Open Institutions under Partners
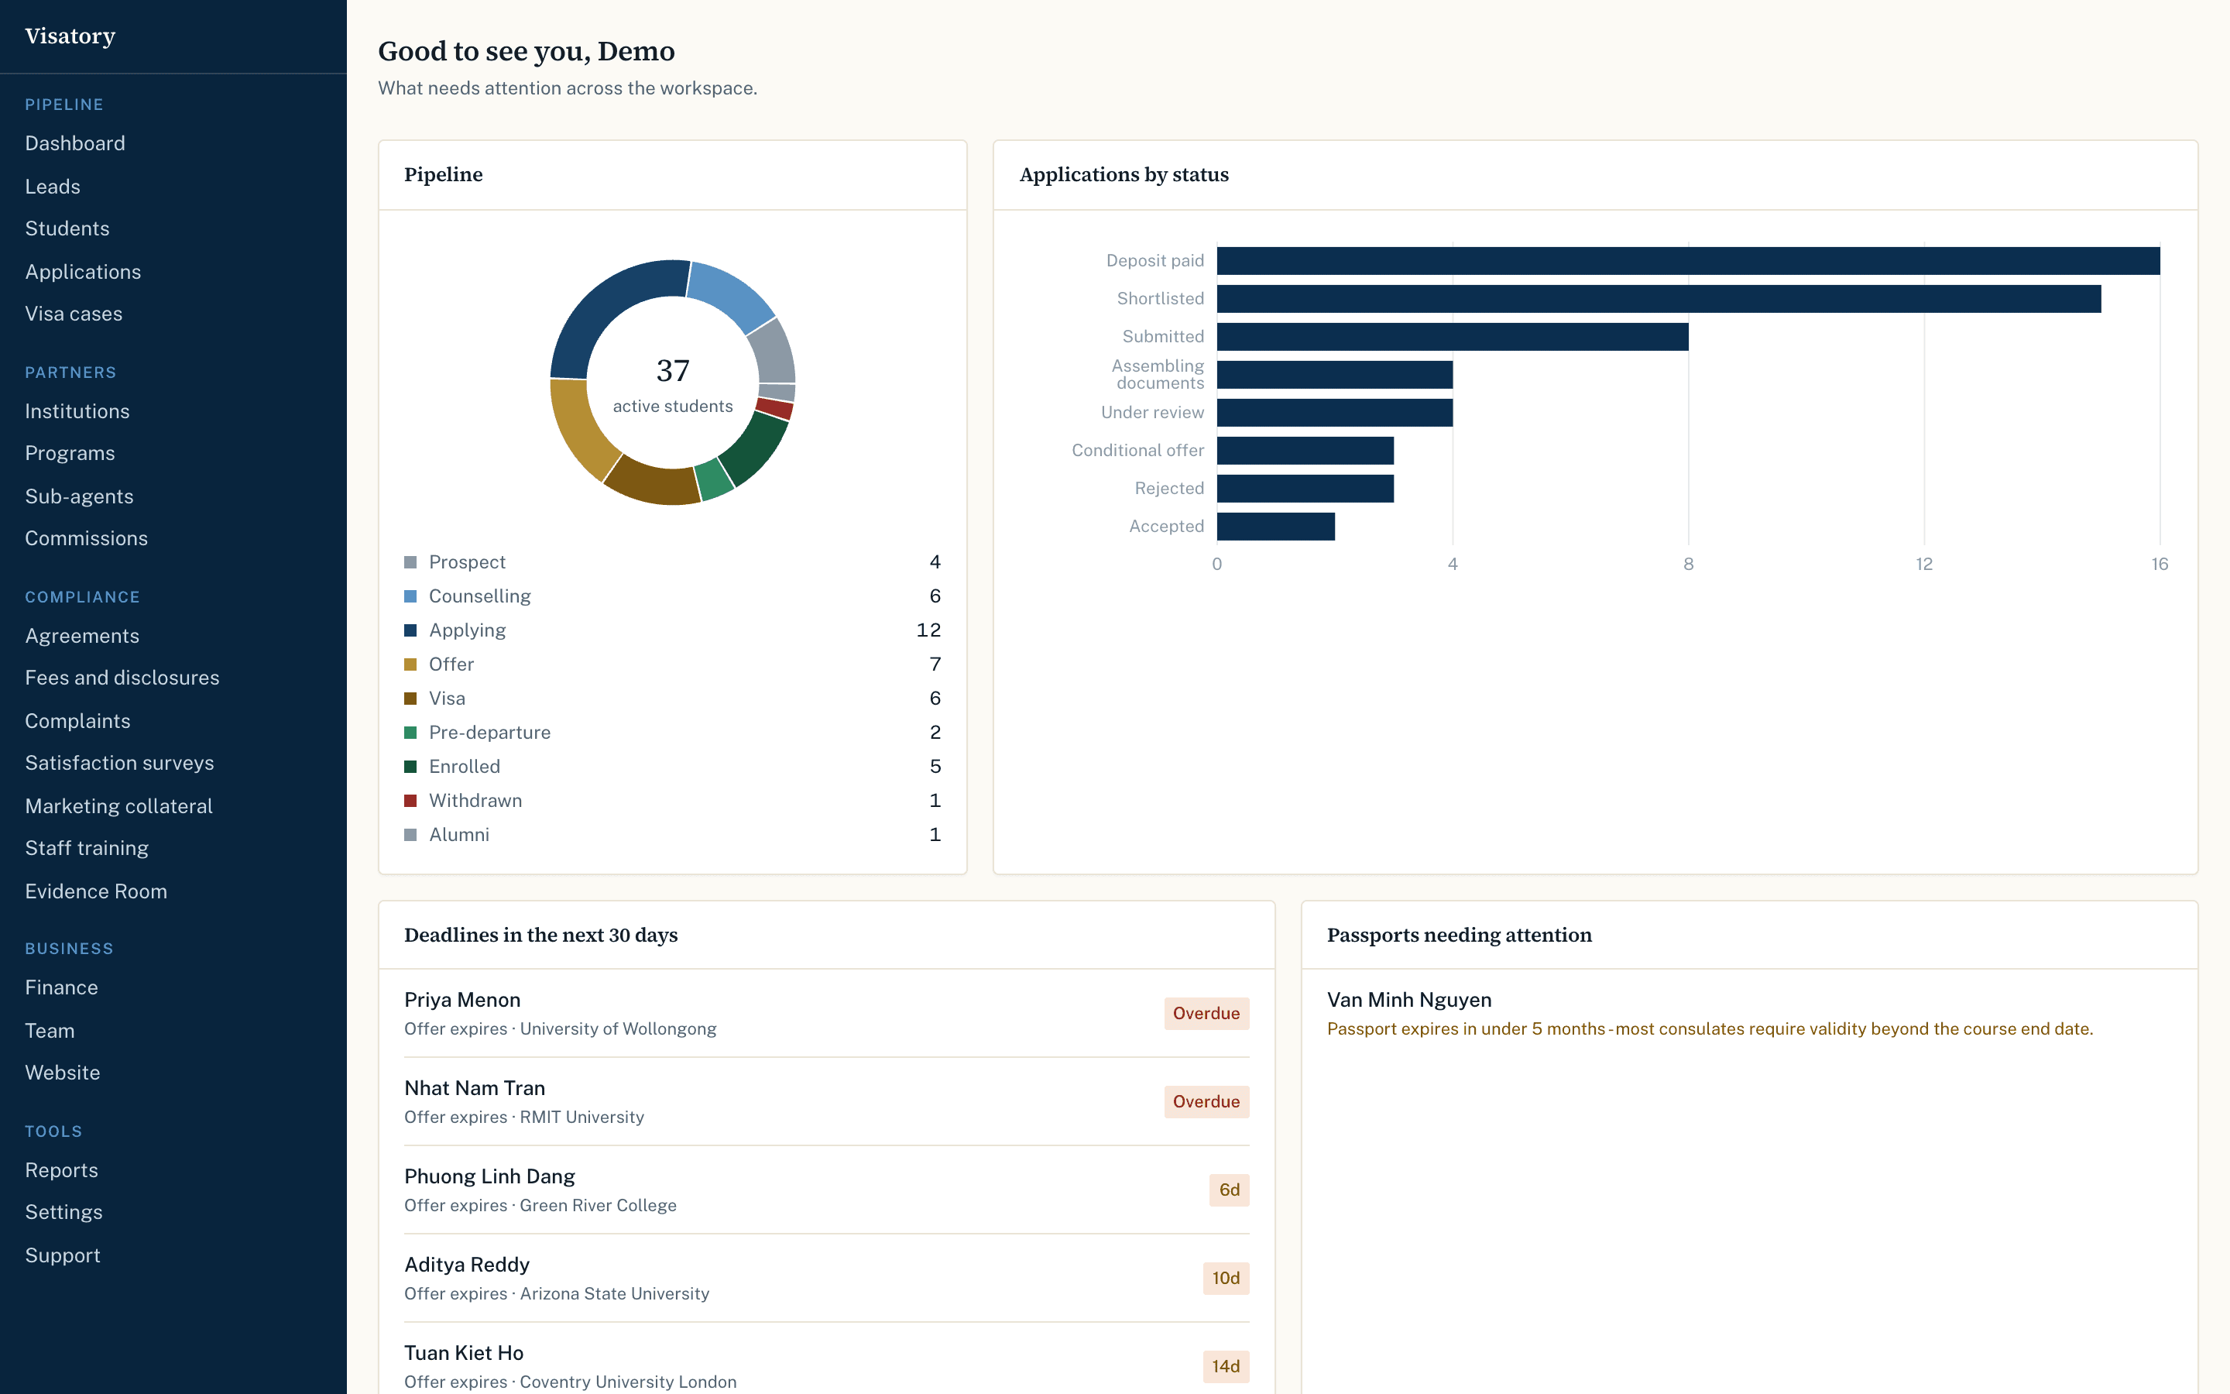This screenshot has width=2230, height=1394. [77, 411]
